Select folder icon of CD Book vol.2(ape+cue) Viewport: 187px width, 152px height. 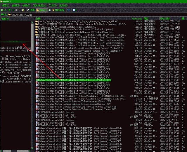(x=37, y=32)
